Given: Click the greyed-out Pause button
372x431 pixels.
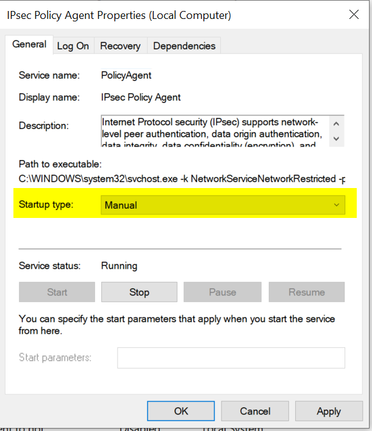Looking at the screenshot, I should click(222, 292).
